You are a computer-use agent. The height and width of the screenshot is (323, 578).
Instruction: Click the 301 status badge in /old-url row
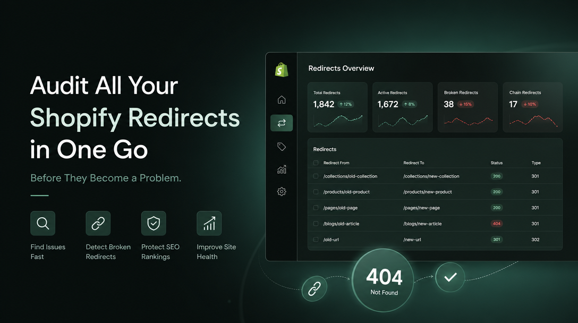497,239
